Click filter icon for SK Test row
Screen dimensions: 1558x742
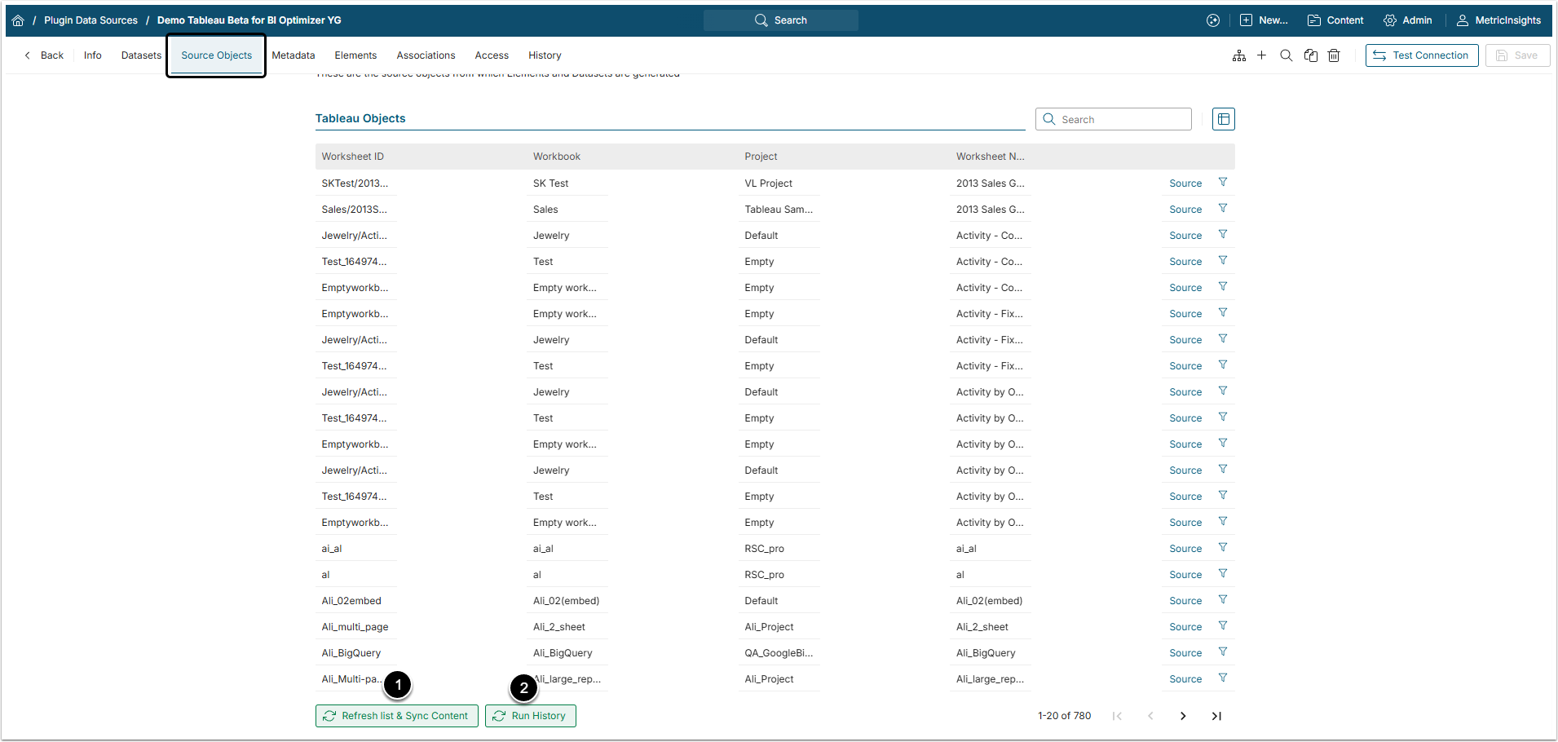[x=1222, y=183]
